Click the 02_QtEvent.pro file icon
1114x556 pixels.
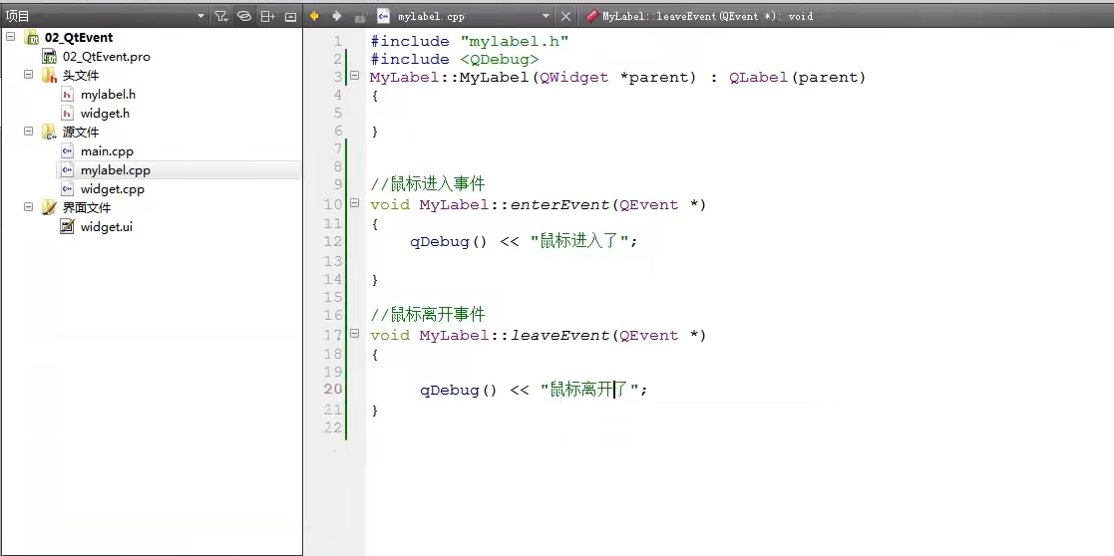49,57
